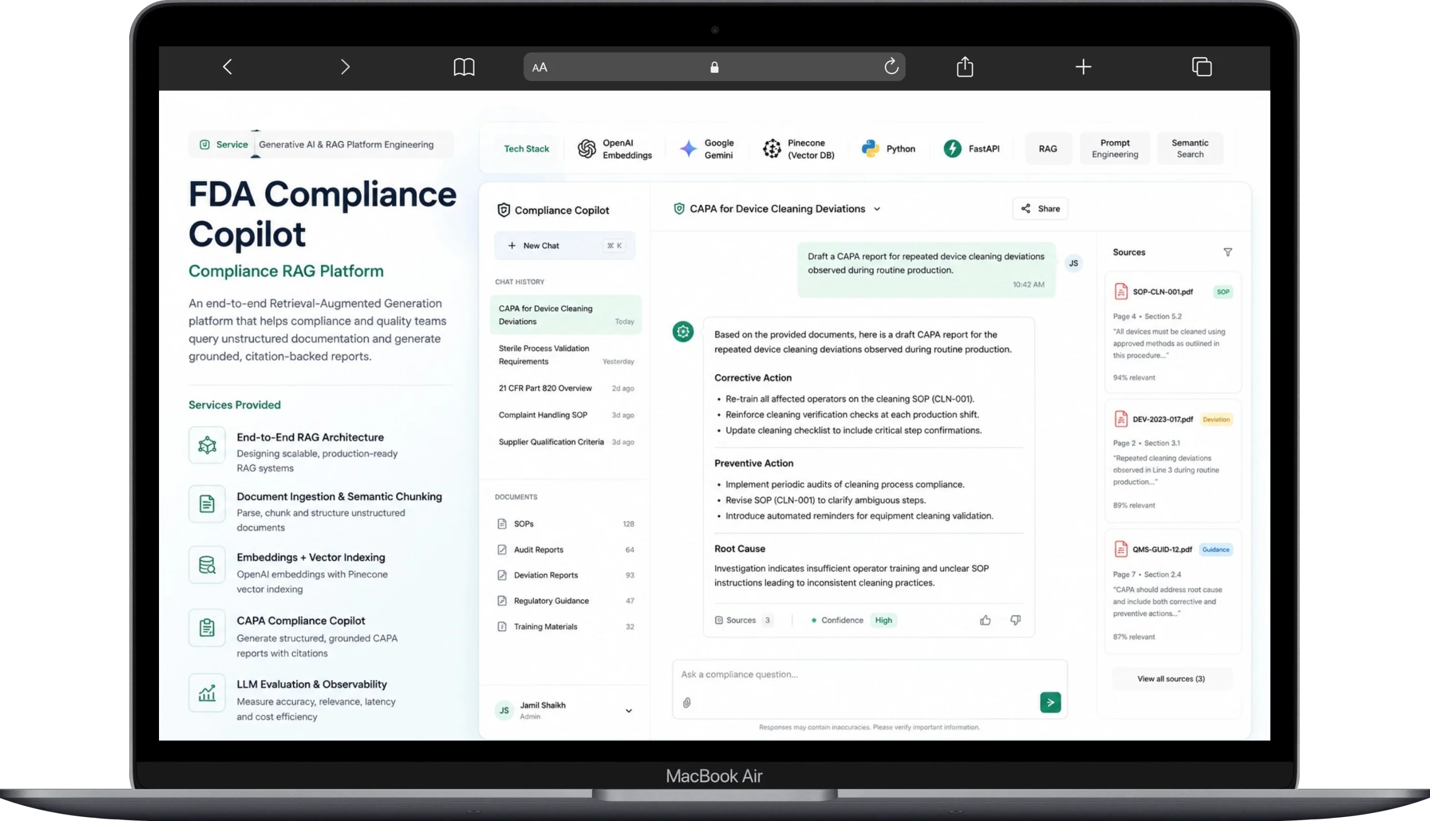Click the OpenAI Embeddings logo
Viewport: 1430px width, 821px height.
click(587, 149)
